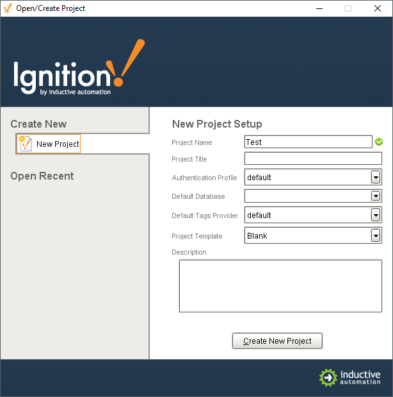
Task: Click the Project Title label
Action: (189, 159)
